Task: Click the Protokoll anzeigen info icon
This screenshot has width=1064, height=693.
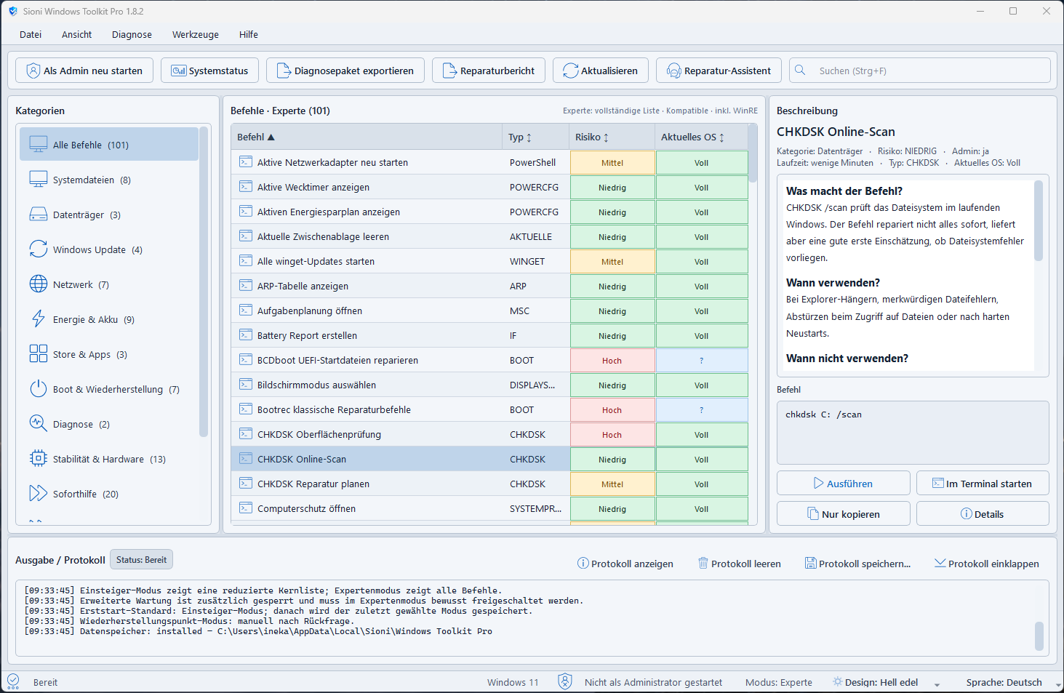Action: click(583, 563)
